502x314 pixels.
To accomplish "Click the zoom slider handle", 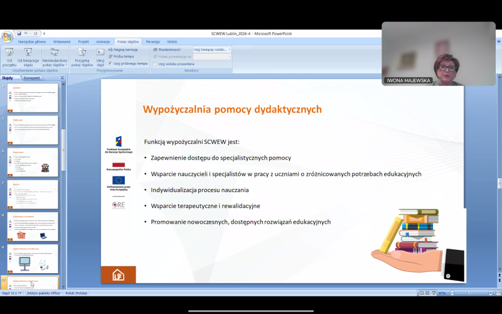I will point(469,293).
